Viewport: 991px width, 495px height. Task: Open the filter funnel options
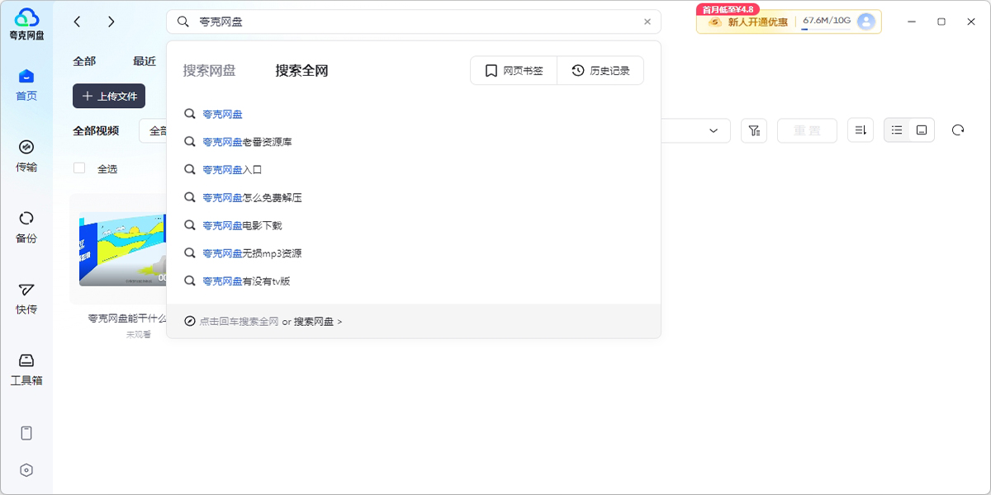click(754, 130)
